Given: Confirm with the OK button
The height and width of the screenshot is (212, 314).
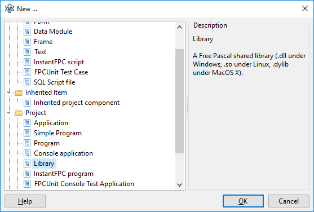Looking at the screenshot, I should (x=243, y=201).
